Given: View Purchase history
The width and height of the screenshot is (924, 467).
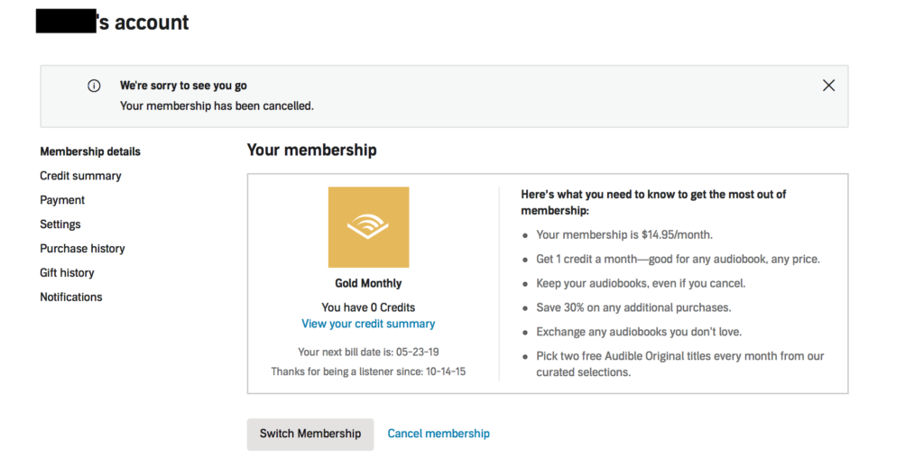Looking at the screenshot, I should click(x=82, y=249).
